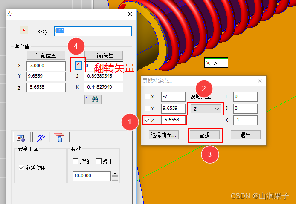The height and width of the screenshot is (204, 296).
Task: Close the 点 dialog window
Action: click(130, 14)
